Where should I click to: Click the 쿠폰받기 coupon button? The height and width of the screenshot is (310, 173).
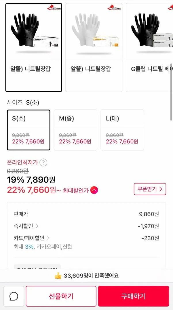coord(149,189)
